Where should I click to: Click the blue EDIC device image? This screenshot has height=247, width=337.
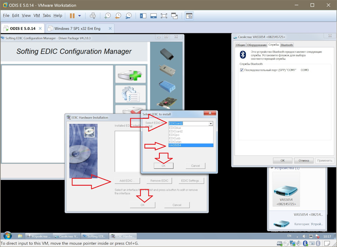coord(167,86)
